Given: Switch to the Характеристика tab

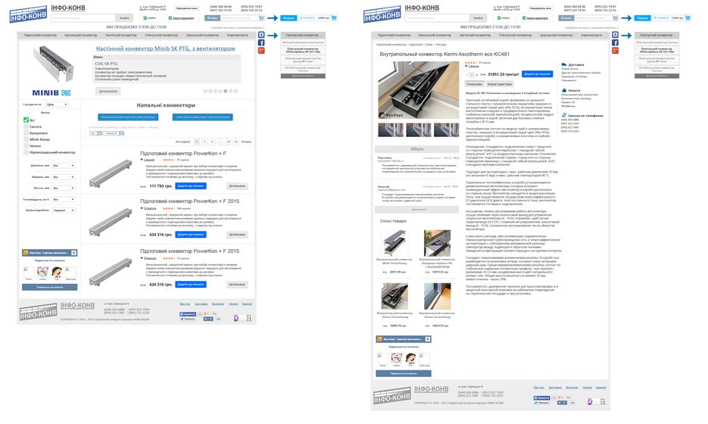Looking at the screenshot, I should tap(500, 84).
